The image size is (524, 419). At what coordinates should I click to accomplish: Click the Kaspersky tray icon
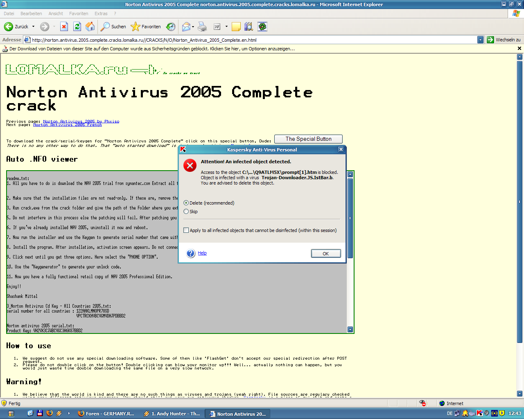480,413
